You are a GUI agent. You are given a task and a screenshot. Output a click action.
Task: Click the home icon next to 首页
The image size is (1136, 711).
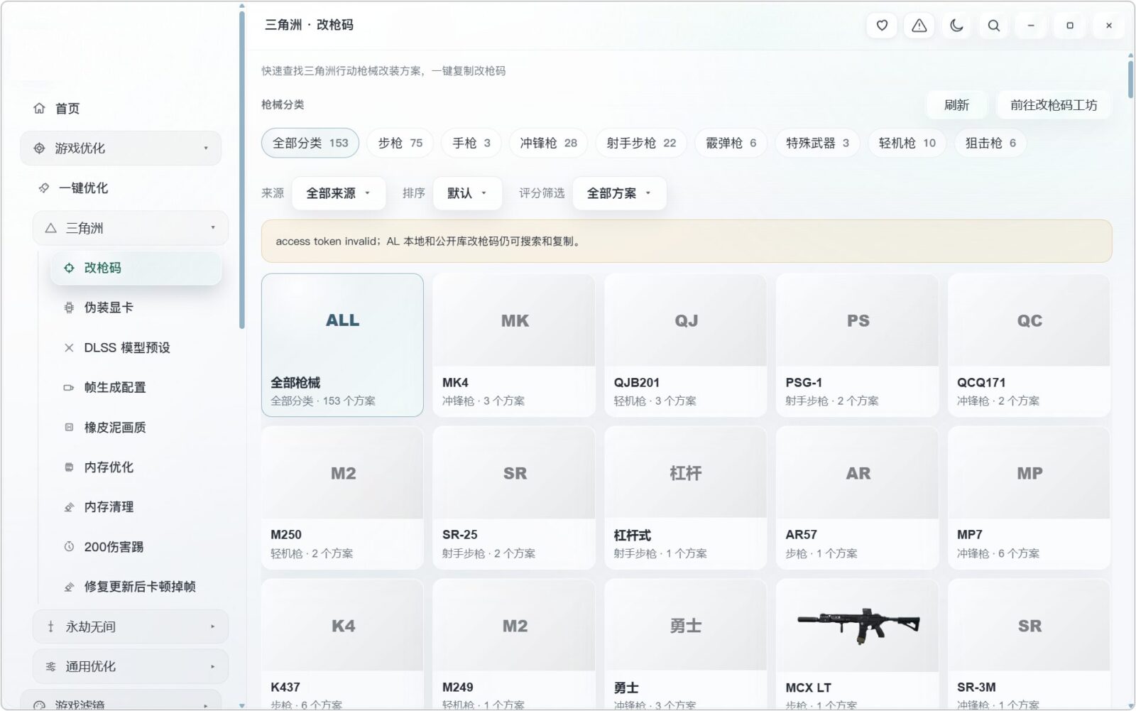(39, 108)
